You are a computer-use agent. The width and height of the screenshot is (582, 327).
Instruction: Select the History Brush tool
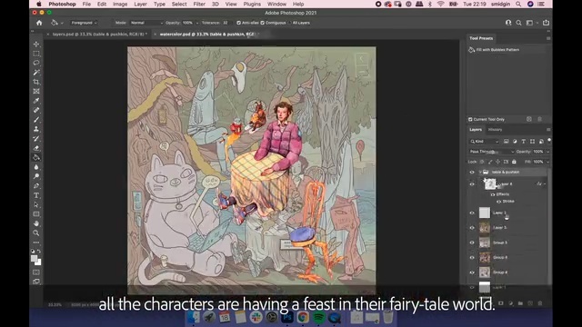tap(36, 138)
